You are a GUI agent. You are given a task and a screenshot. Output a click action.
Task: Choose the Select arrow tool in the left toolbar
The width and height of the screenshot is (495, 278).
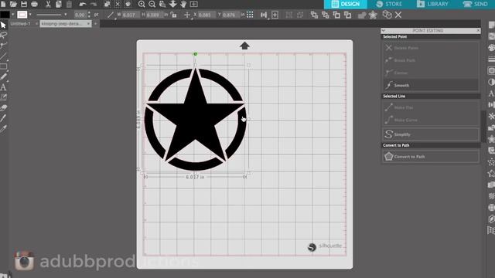pyautogui.click(x=3, y=25)
